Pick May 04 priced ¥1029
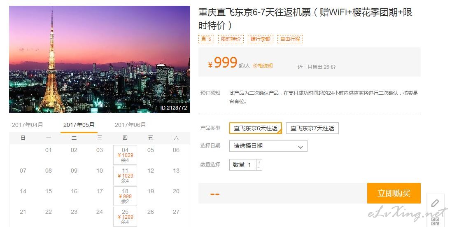The width and height of the screenshot is (452, 227). point(125,155)
